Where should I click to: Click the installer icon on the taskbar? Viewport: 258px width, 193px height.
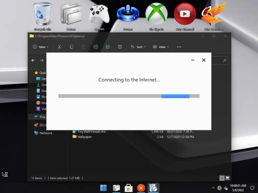coord(153,188)
